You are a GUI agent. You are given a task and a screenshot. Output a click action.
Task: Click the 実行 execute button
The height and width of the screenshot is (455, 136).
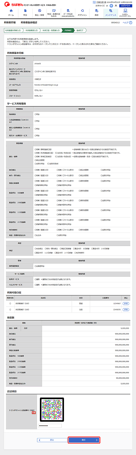point(84,440)
